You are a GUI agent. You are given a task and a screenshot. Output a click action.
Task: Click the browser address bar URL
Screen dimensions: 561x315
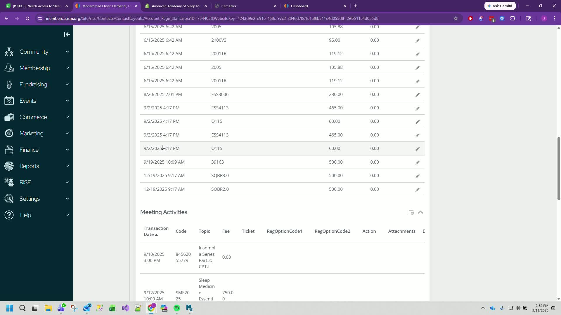pos(212,18)
